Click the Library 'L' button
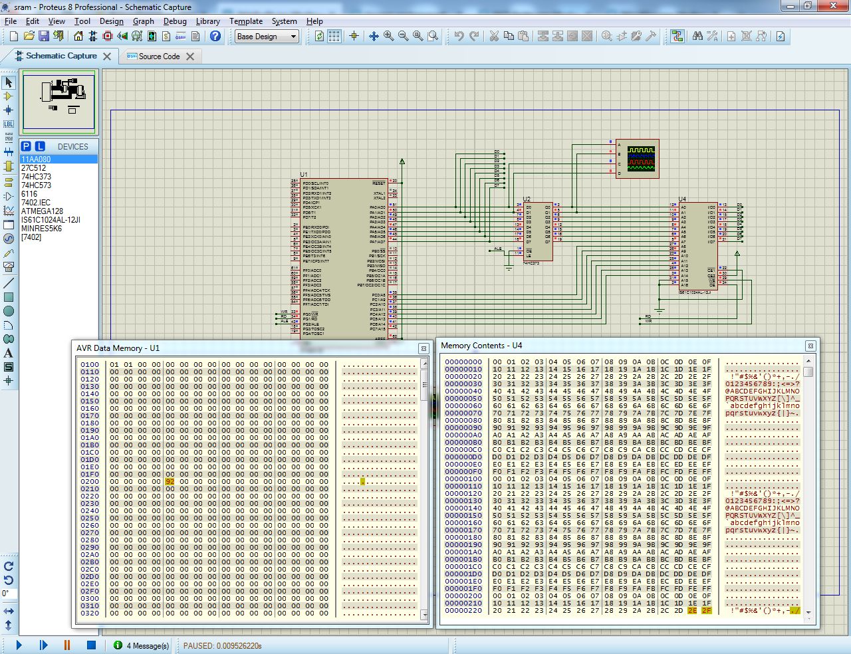851x654 pixels. [x=40, y=146]
